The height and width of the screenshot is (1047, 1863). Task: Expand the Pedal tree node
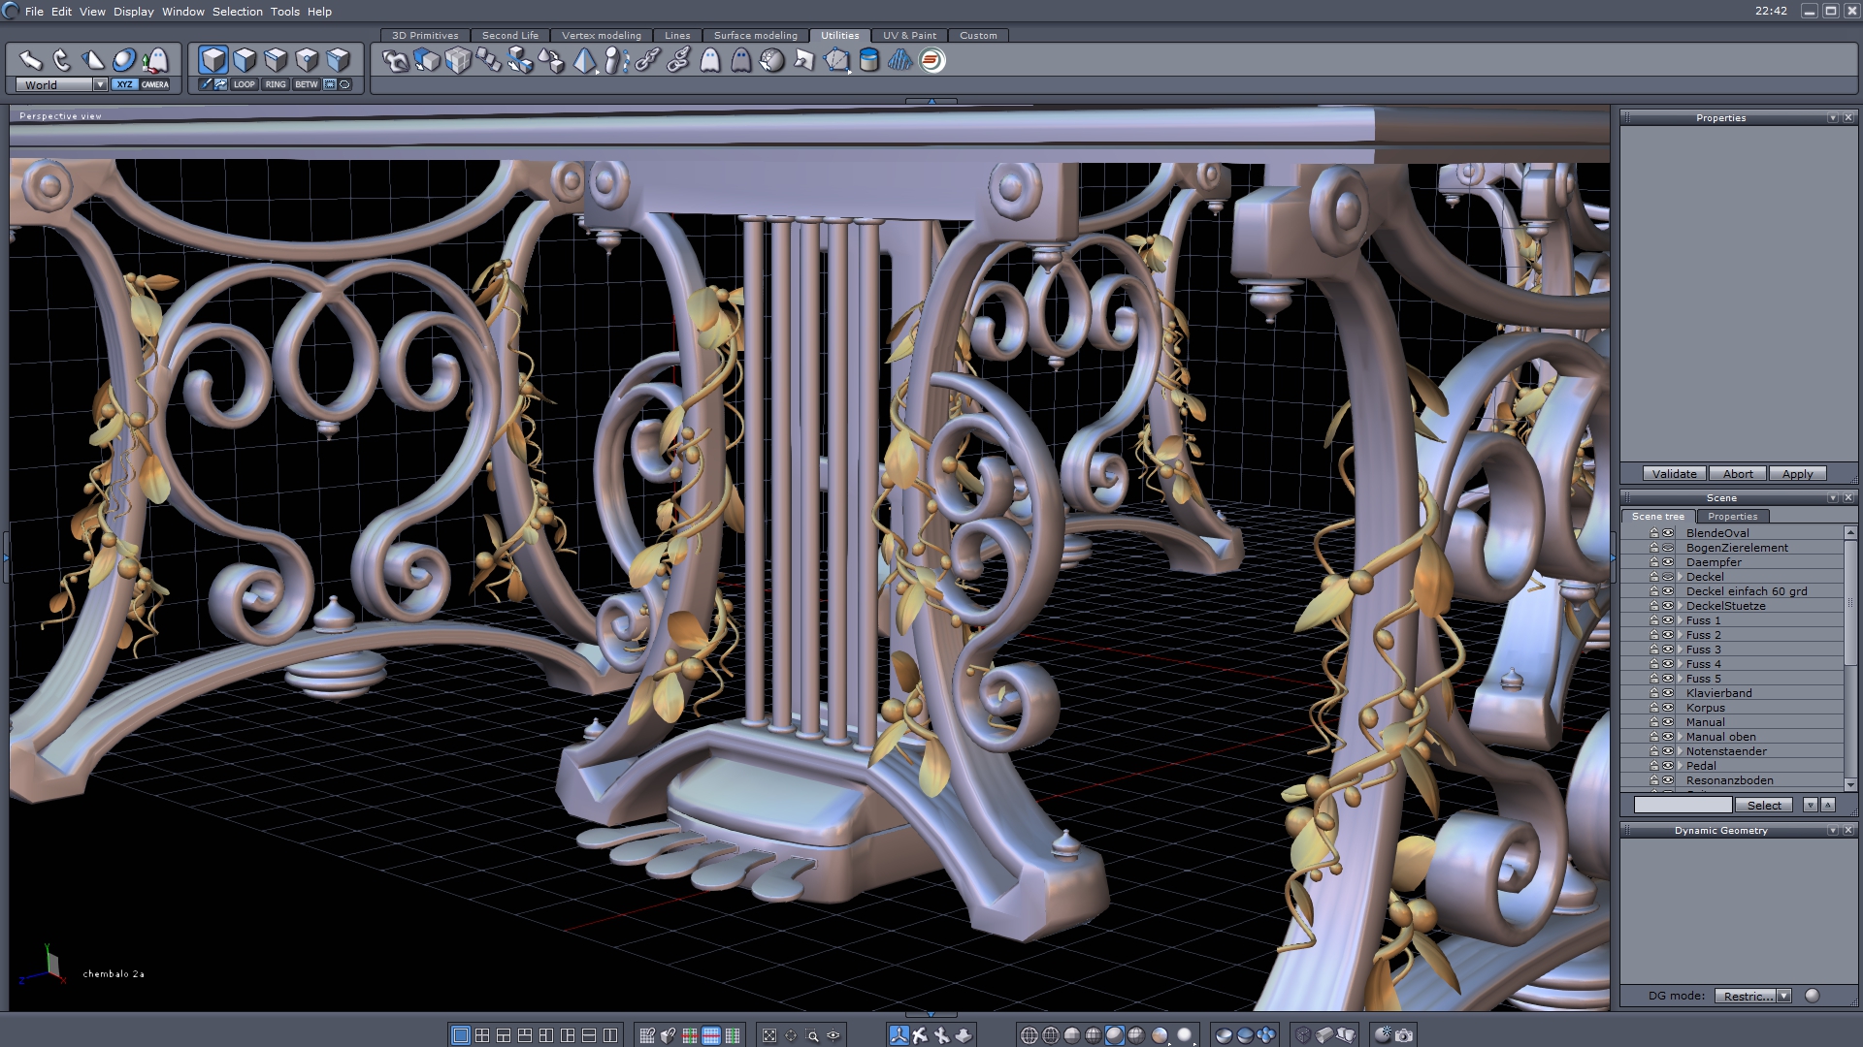click(x=1680, y=766)
